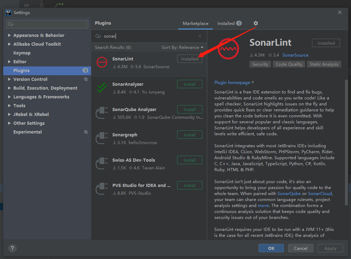Screen dimensions: 351x259
Task: Close the Settings dialog
Action: click(340, 13)
